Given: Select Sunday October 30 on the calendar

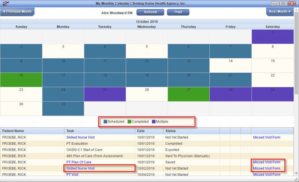Looking at the screenshot, I should tap(21, 108).
